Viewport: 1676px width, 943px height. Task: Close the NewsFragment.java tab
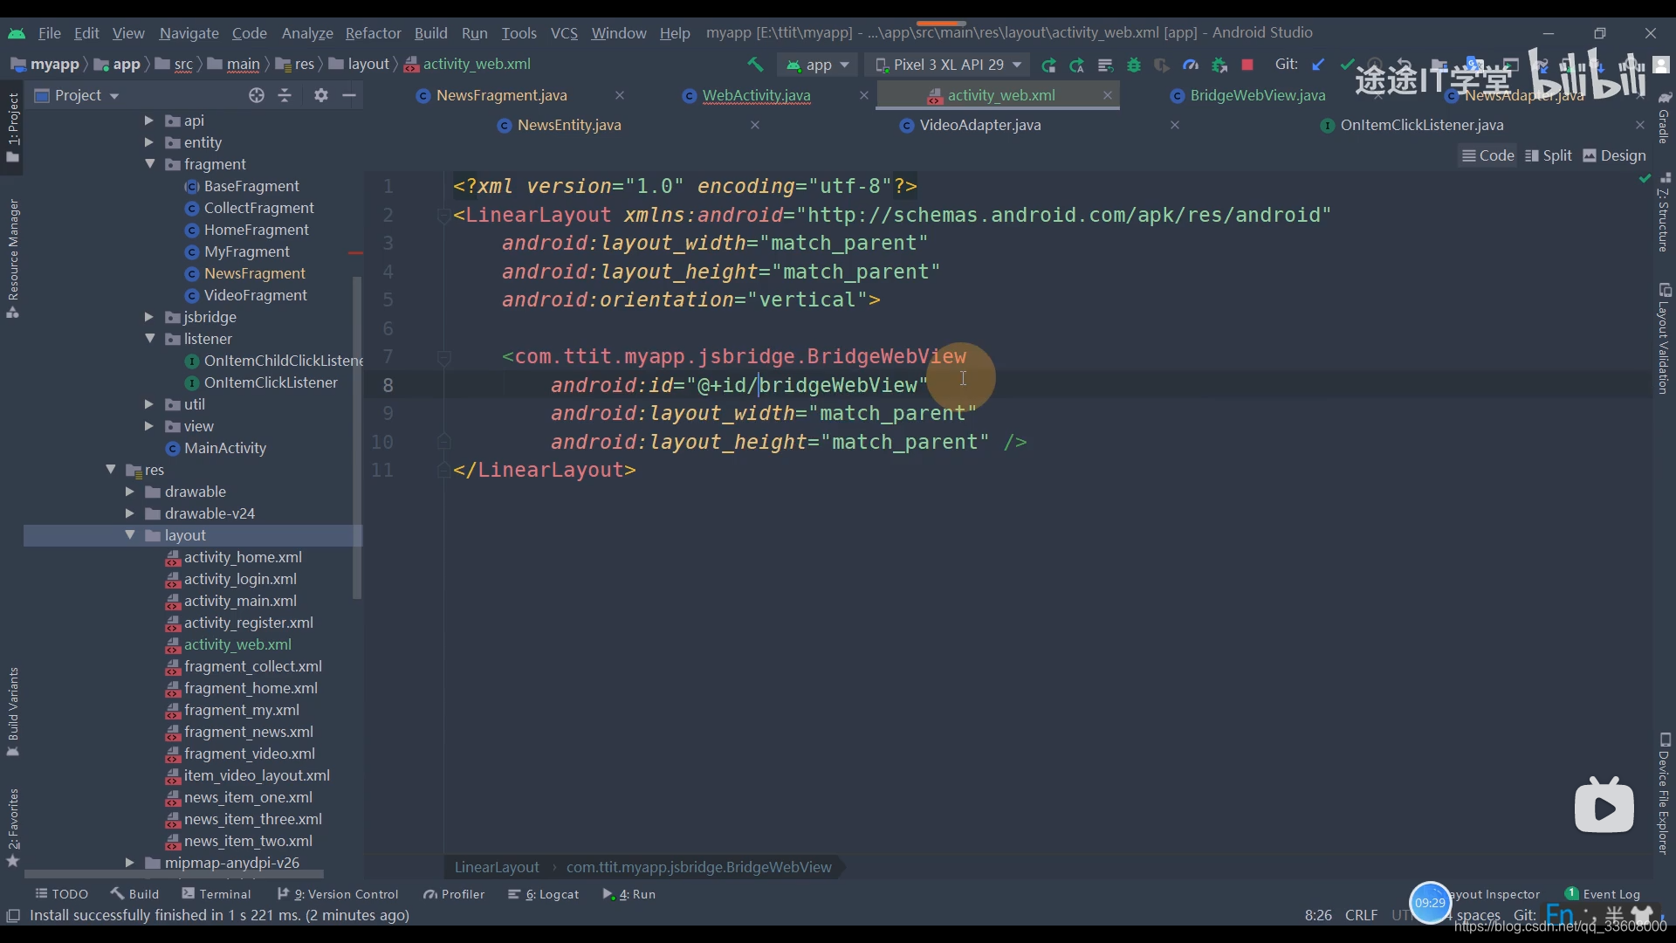pos(619,95)
